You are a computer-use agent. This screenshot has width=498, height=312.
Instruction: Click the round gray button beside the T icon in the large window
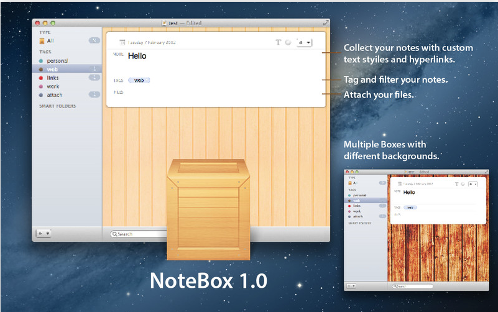coord(288,42)
